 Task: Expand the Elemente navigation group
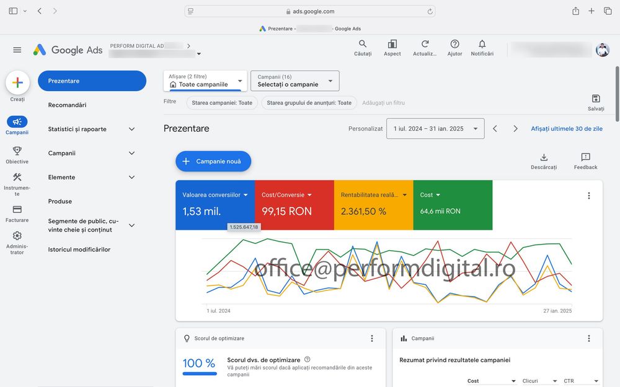point(131,177)
